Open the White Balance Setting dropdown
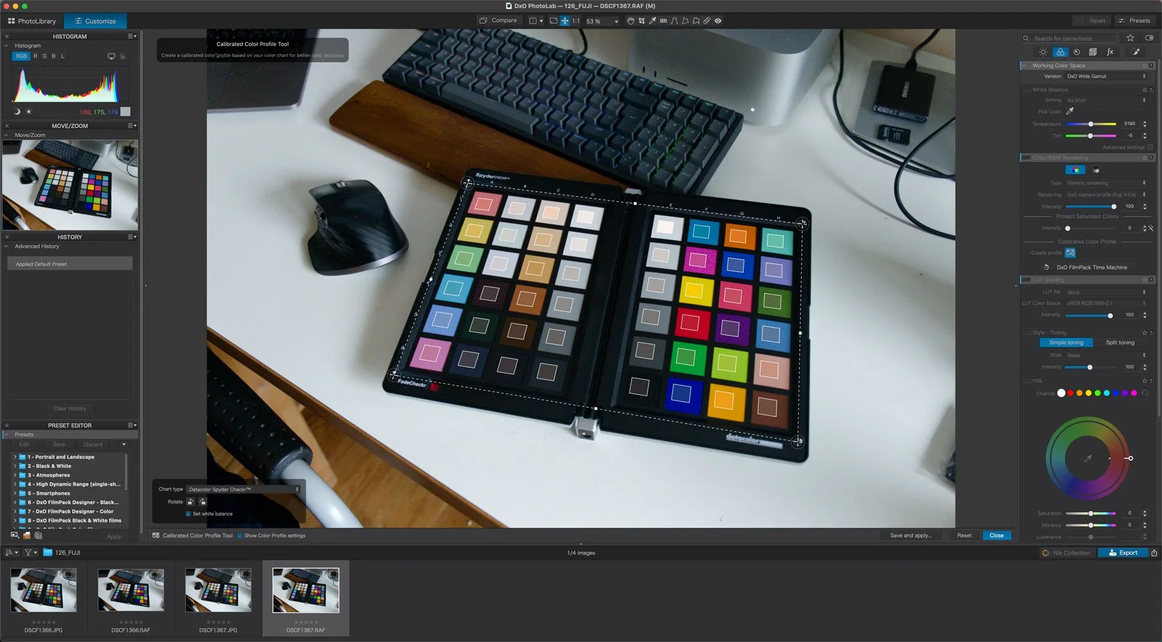 pos(1106,100)
